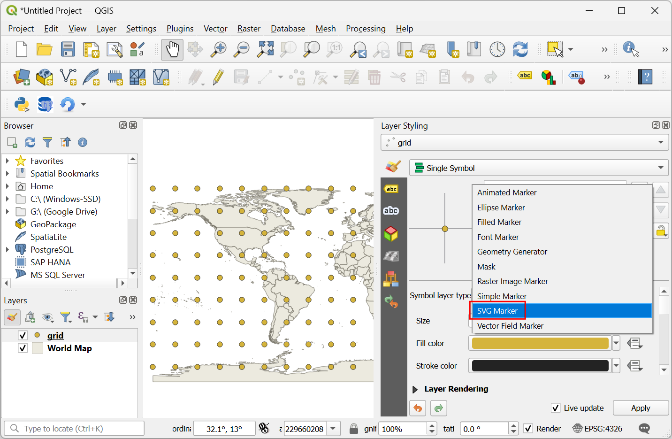Click the Save Project floppy disk icon
The height and width of the screenshot is (439, 672).
[x=68, y=50]
